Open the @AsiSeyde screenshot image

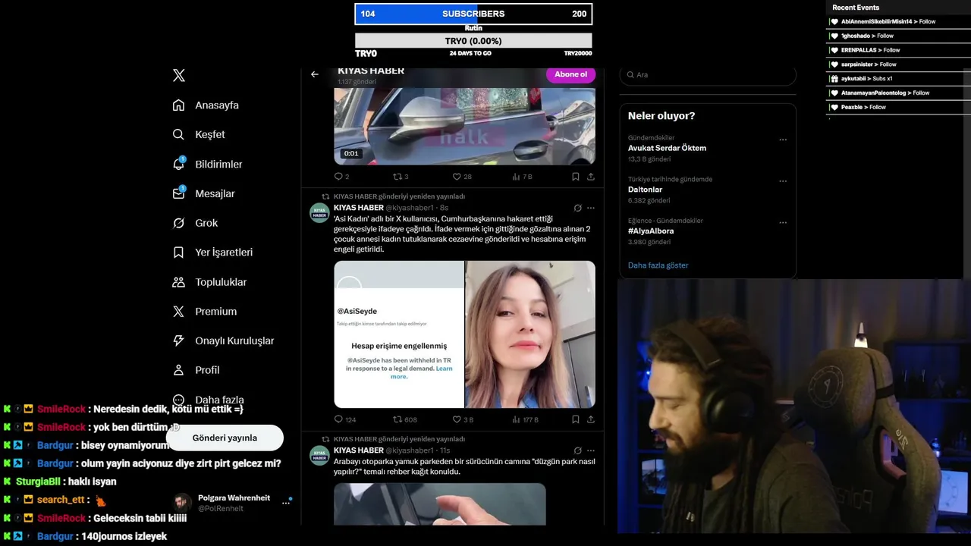coord(399,334)
